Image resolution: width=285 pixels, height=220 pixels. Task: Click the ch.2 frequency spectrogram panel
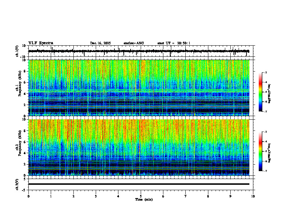pyautogui.click(x=139, y=147)
